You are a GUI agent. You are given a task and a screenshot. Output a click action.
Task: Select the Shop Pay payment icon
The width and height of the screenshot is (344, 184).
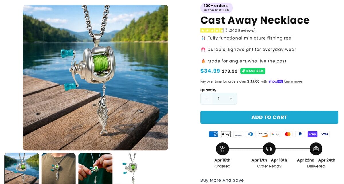coord(312,134)
